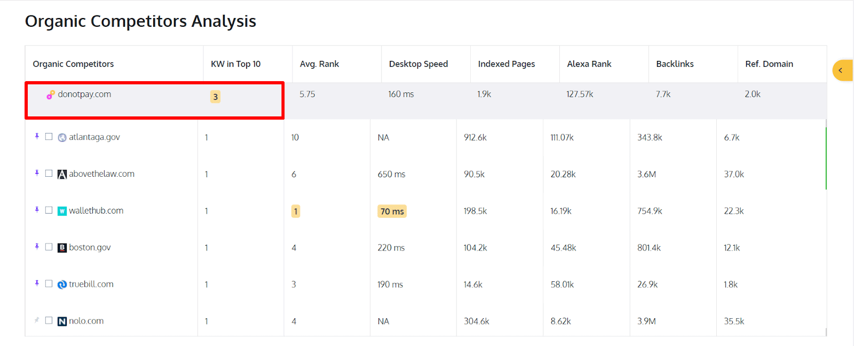This screenshot has width=854, height=346.
Task: Click the 304.6k indexed pages value
Action: click(476, 322)
